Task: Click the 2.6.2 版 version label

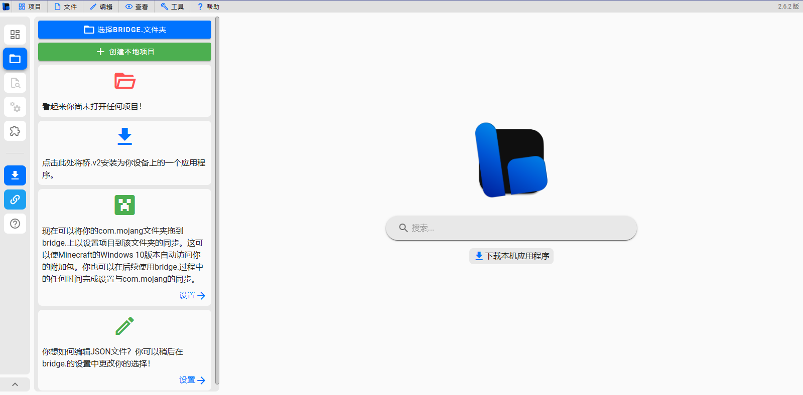Action: coord(788,7)
